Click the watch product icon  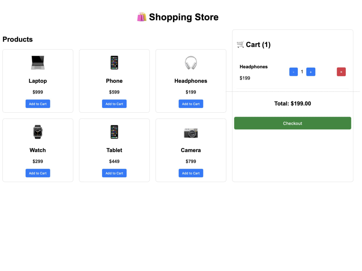tap(38, 132)
